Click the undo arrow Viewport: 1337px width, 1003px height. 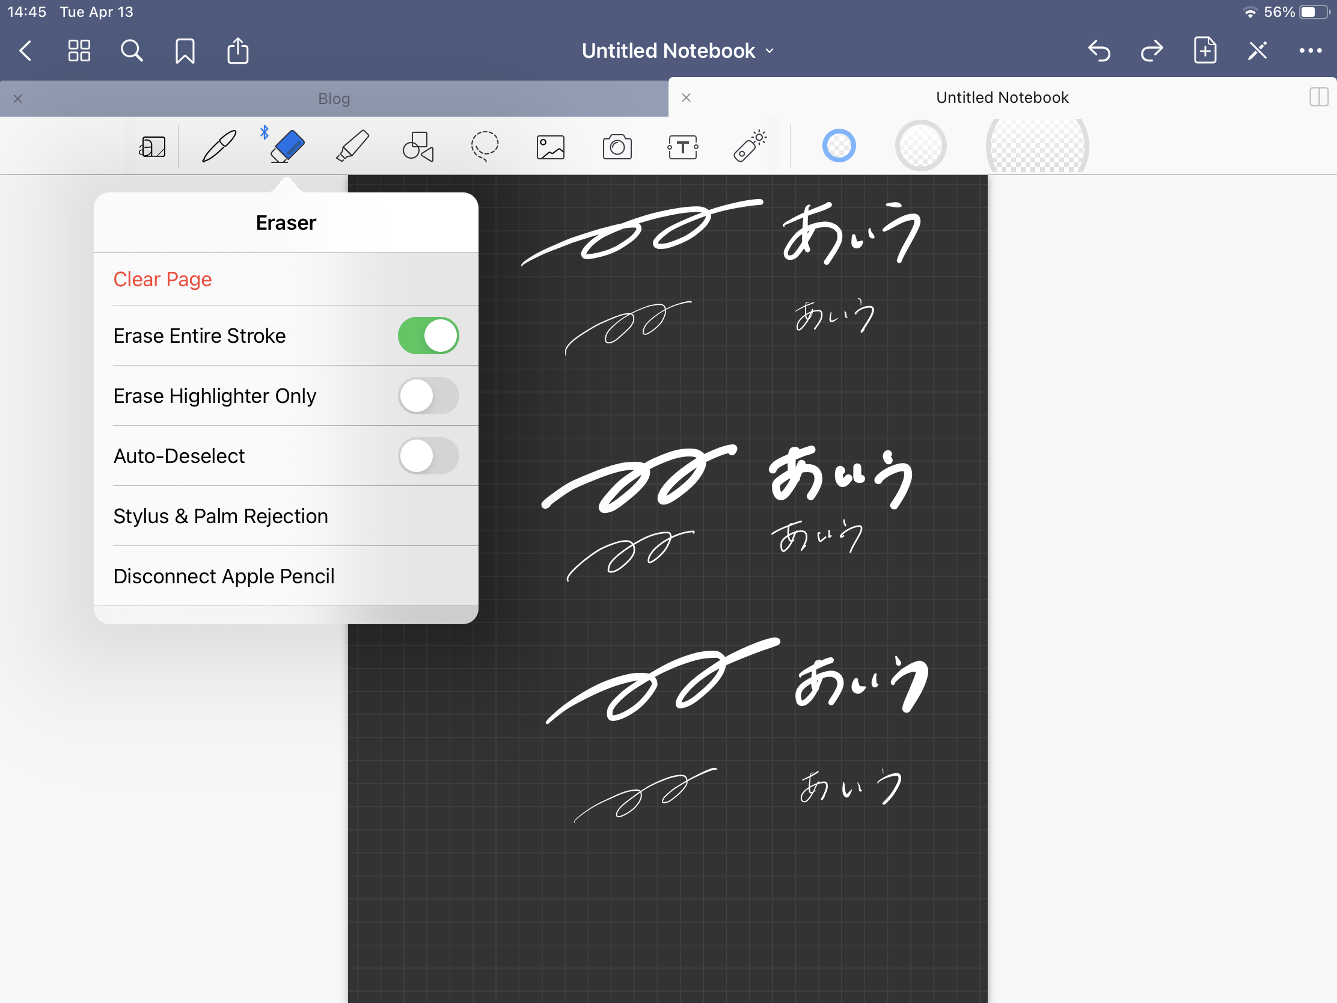pos(1098,51)
